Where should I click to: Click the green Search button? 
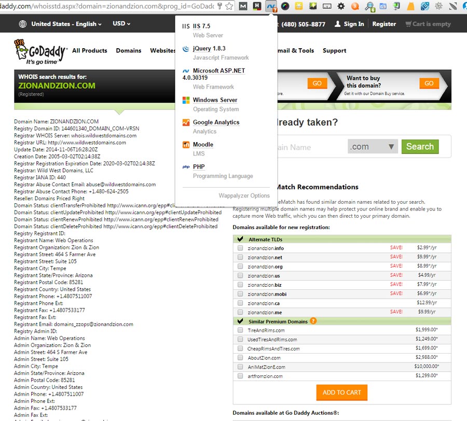coord(420,147)
